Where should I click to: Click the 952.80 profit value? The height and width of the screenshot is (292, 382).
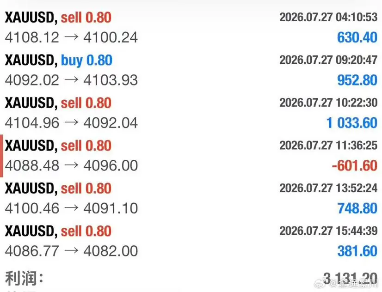357,80
